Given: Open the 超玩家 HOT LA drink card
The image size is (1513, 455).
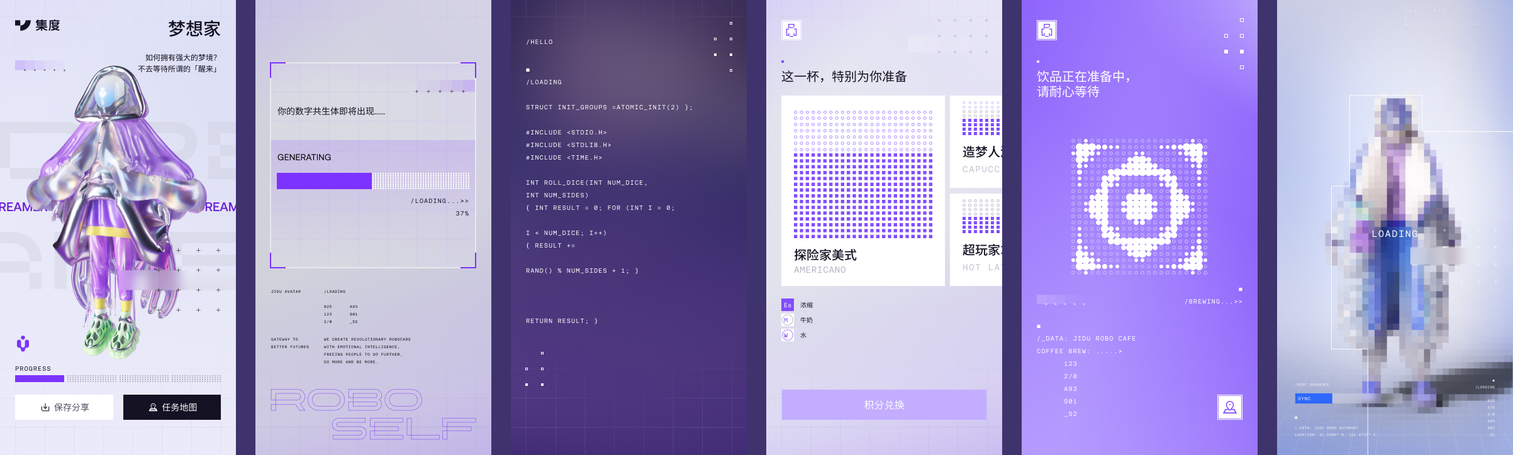Looking at the screenshot, I should click(x=976, y=239).
